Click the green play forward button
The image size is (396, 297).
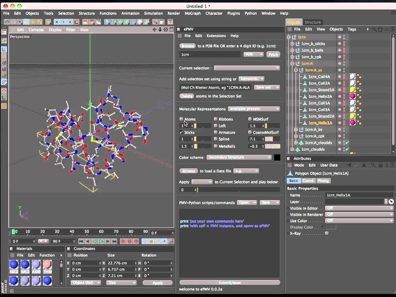point(101,241)
